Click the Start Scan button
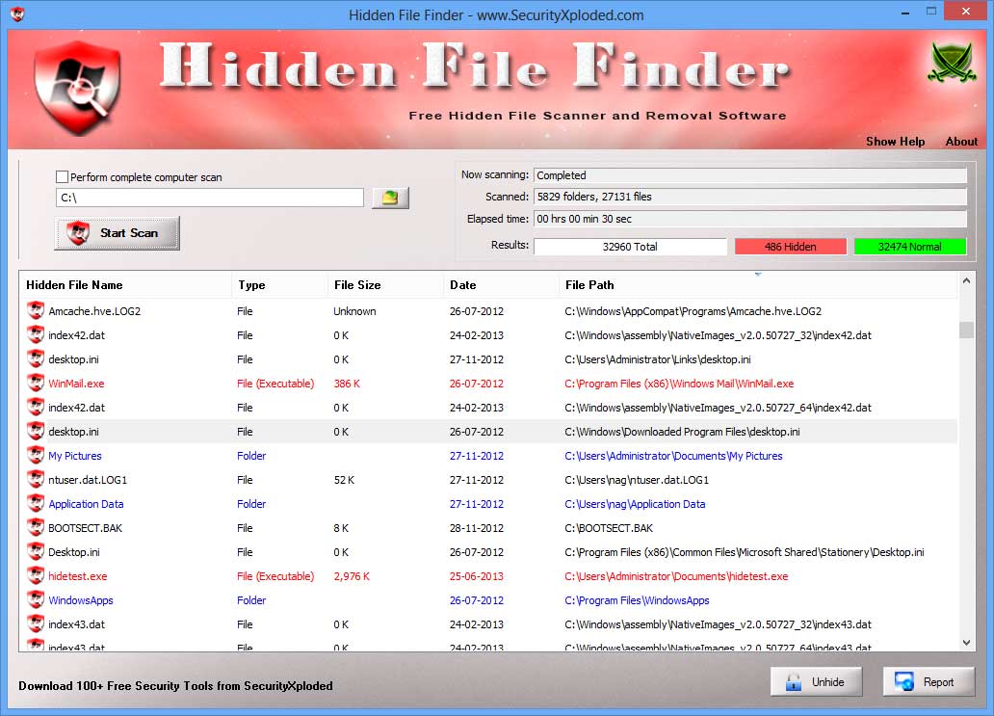Screen dimensions: 994x716 tap(118, 233)
